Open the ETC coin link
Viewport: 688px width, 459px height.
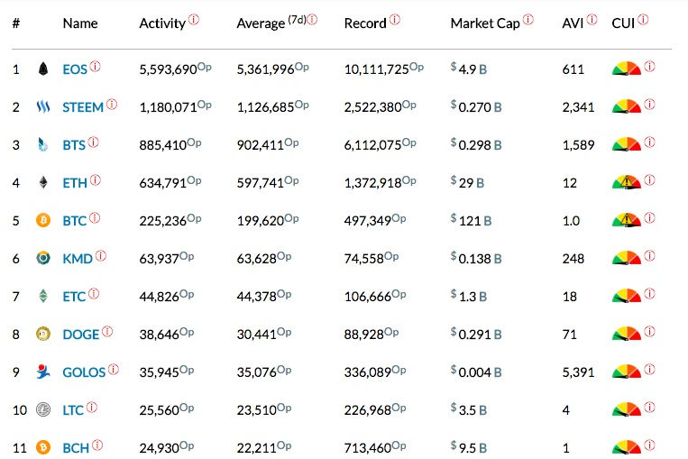click(x=74, y=296)
